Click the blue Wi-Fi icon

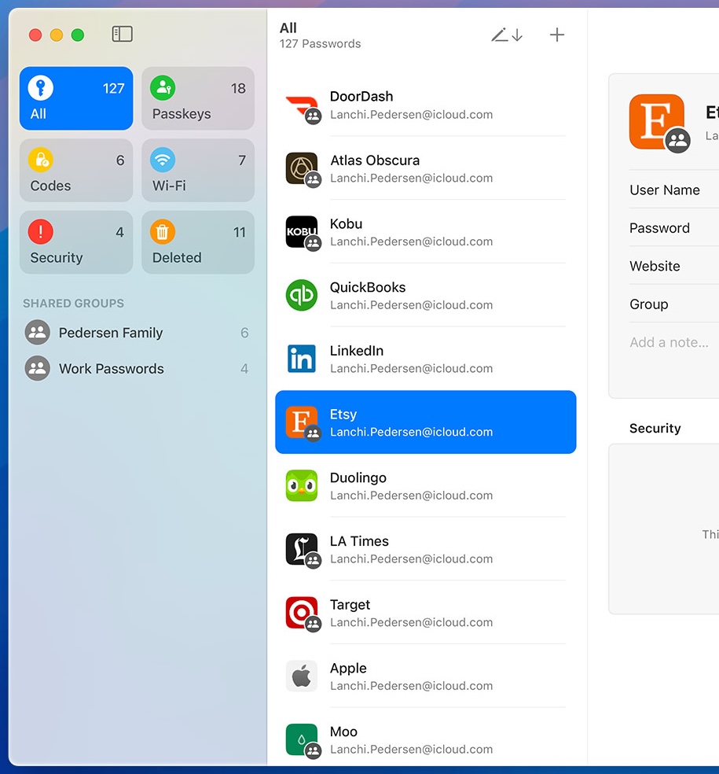163,160
